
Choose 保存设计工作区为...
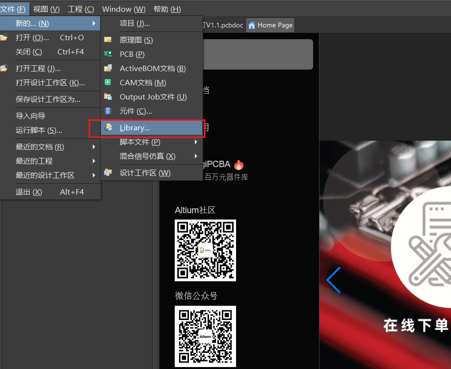50,99
